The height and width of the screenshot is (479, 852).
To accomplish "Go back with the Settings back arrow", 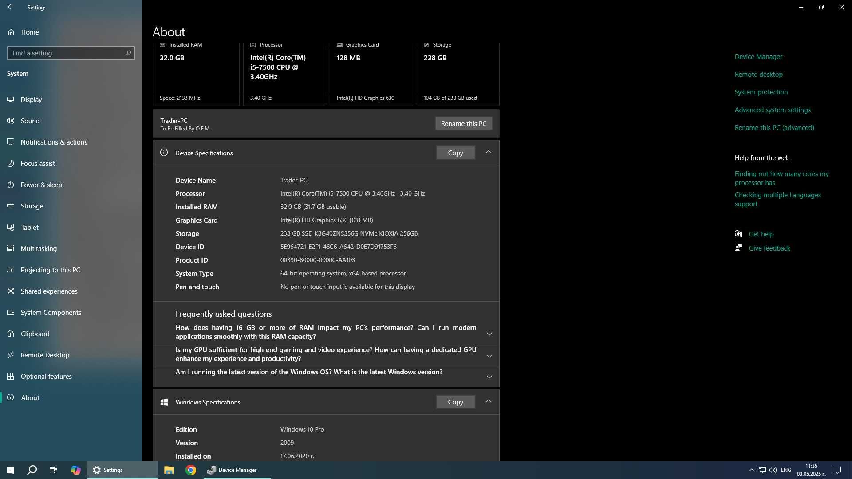I will click(x=11, y=7).
